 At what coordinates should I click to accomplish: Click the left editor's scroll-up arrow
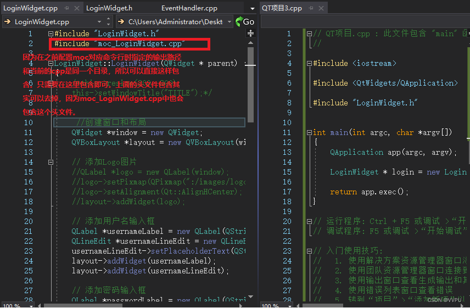250,43
